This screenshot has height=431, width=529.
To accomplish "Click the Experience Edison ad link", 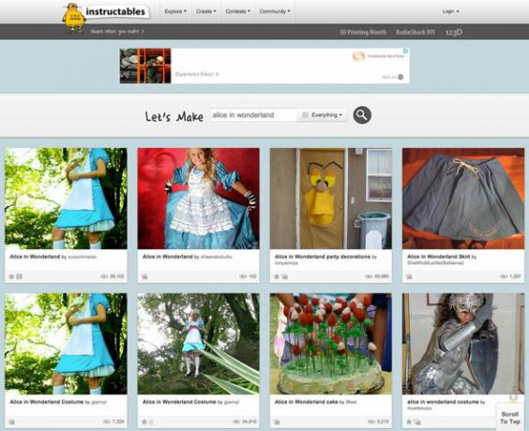I will coord(197,74).
